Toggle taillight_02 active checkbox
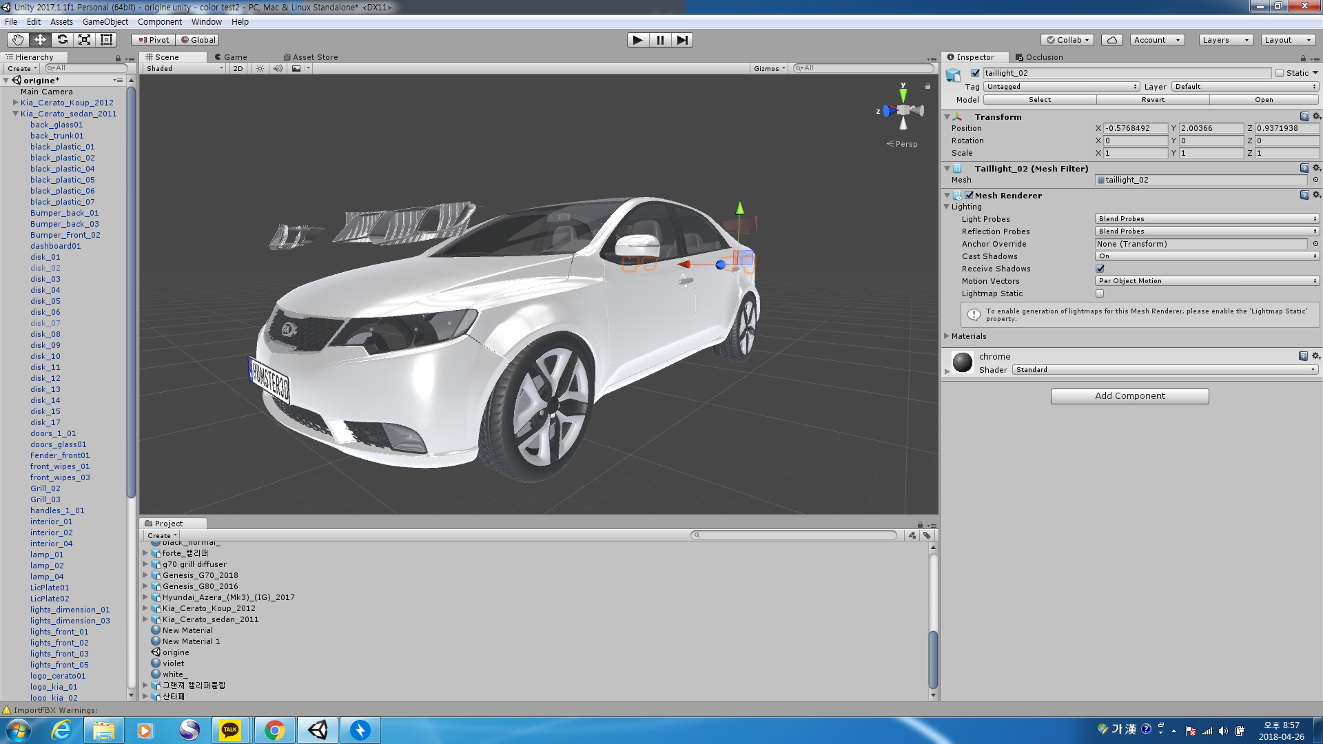This screenshot has width=1323, height=744. (975, 73)
